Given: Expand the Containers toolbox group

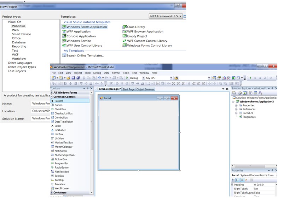Looking at the screenshot, I should click(x=52, y=192).
